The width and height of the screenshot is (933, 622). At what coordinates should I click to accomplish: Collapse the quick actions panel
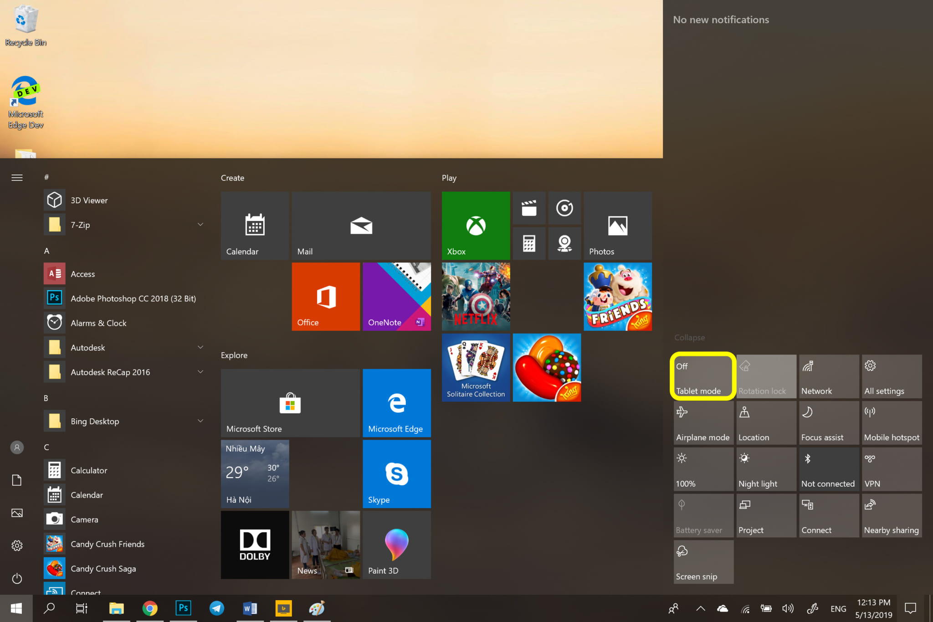(x=689, y=338)
